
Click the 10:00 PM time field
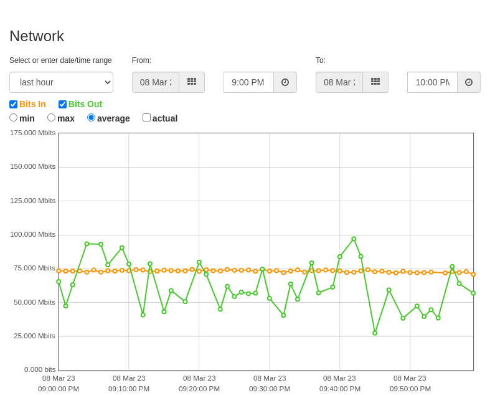[433, 82]
